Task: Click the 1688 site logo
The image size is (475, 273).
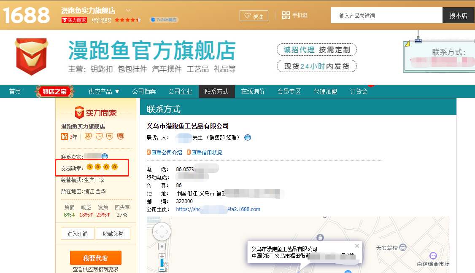Action: pyautogui.click(x=26, y=15)
